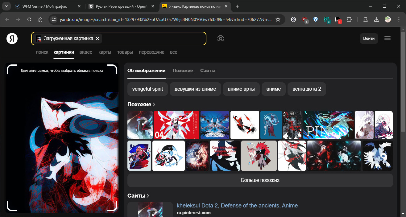Remove the Загруженная картинка chip
This screenshot has width=406, height=217.
coord(97,39)
